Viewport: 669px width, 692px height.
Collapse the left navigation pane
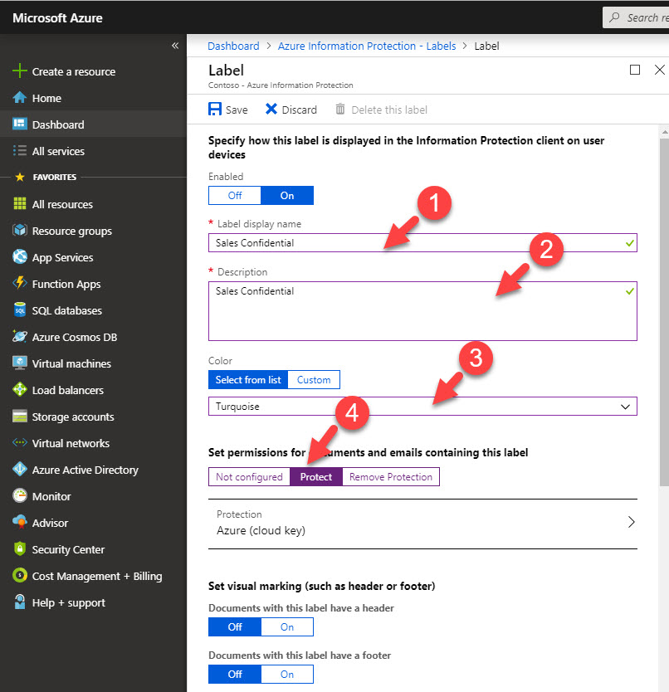(x=174, y=46)
